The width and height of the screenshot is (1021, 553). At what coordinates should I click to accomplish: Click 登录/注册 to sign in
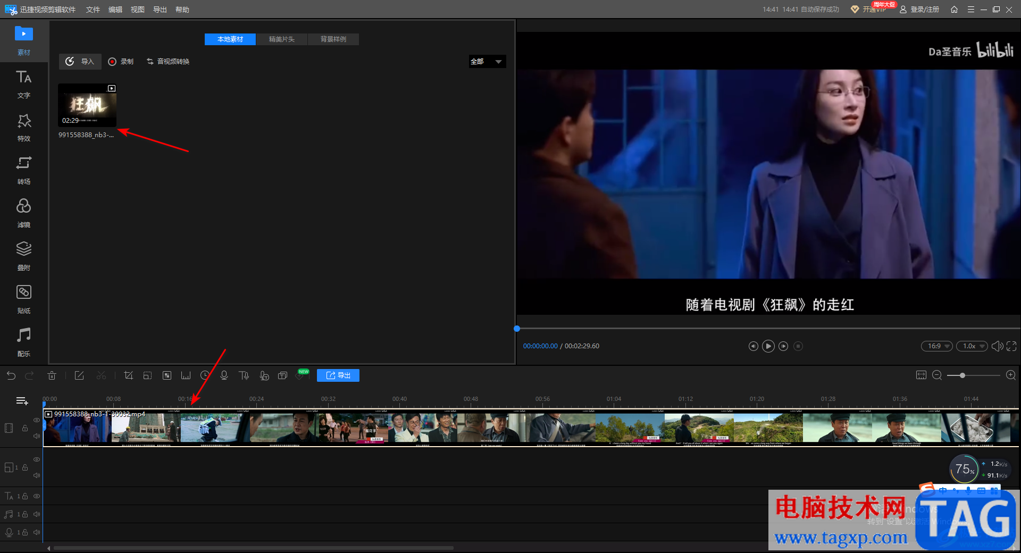point(919,10)
